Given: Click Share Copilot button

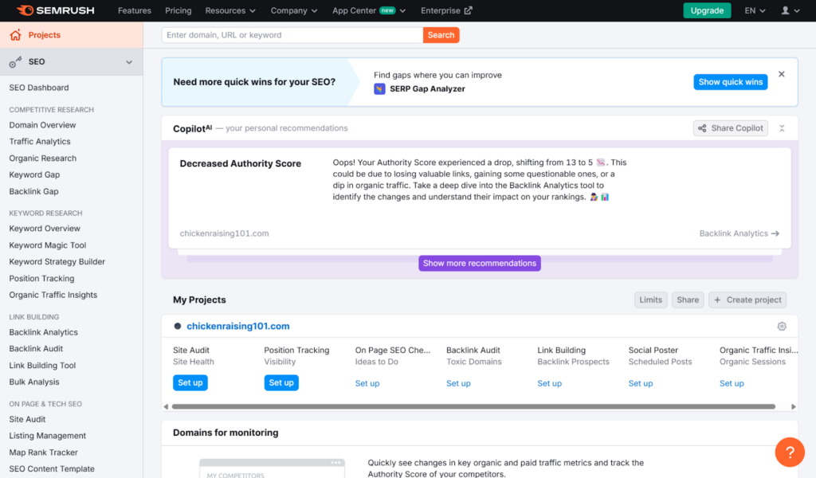Looking at the screenshot, I should (x=730, y=128).
